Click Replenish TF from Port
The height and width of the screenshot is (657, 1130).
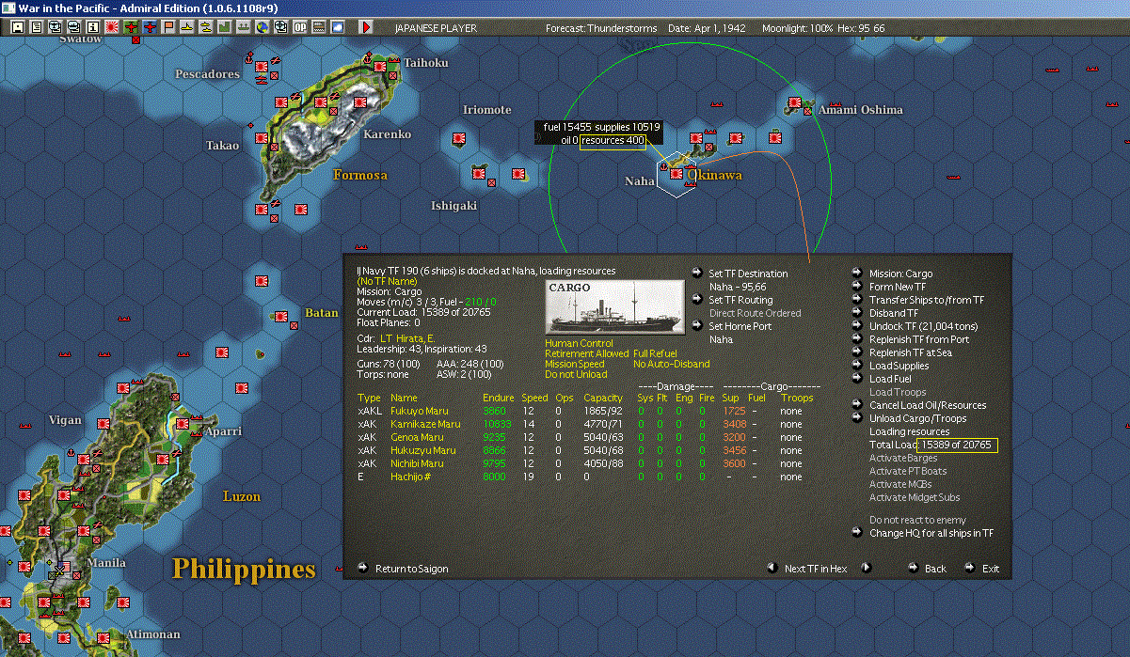tap(918, 339)
